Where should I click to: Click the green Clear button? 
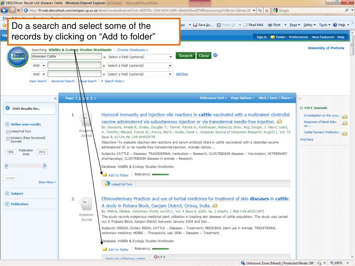[204, 56]
